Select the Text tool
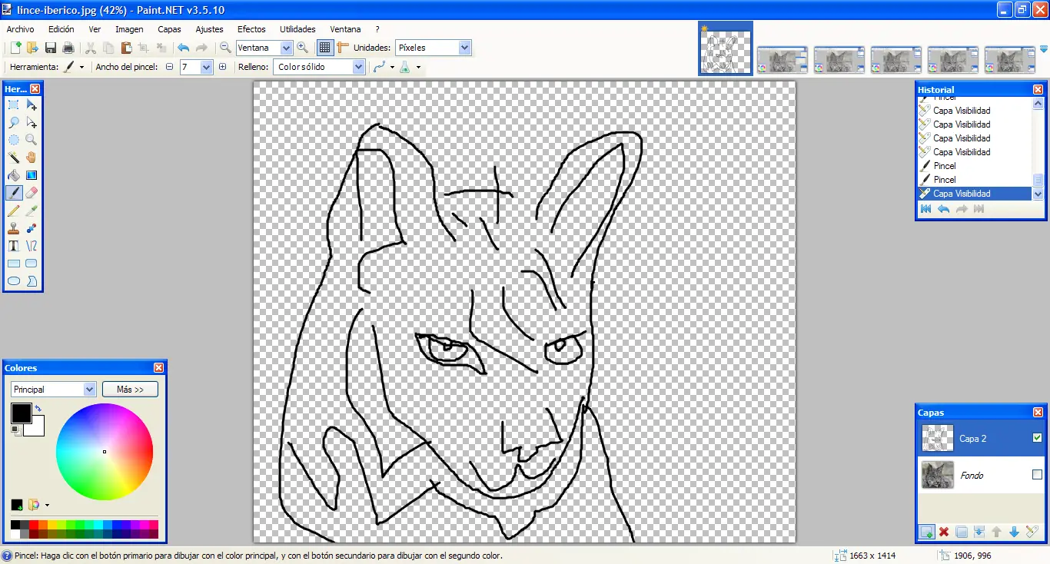This screenshot has width=1050, height=564. [x=14, y=246]
